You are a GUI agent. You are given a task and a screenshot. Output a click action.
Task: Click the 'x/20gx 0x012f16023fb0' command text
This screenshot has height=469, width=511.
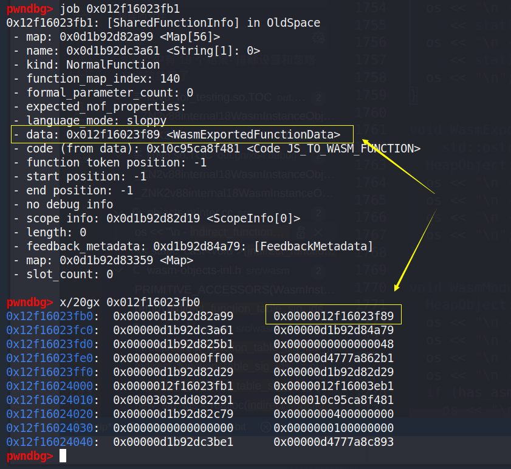click(x=130, y=302)
